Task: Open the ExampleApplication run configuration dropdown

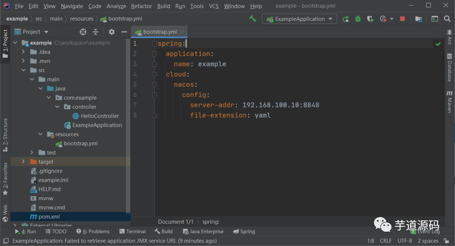Action: point(299,19)
